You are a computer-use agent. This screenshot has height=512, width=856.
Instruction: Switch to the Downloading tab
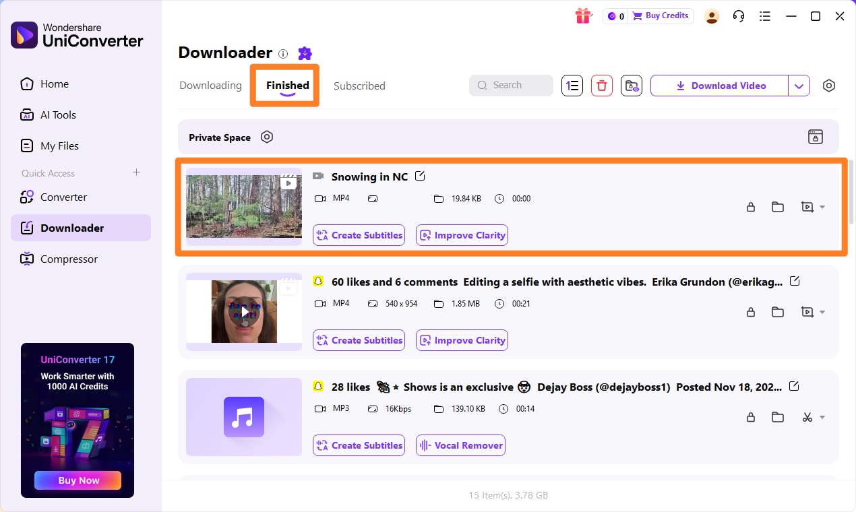210,86
